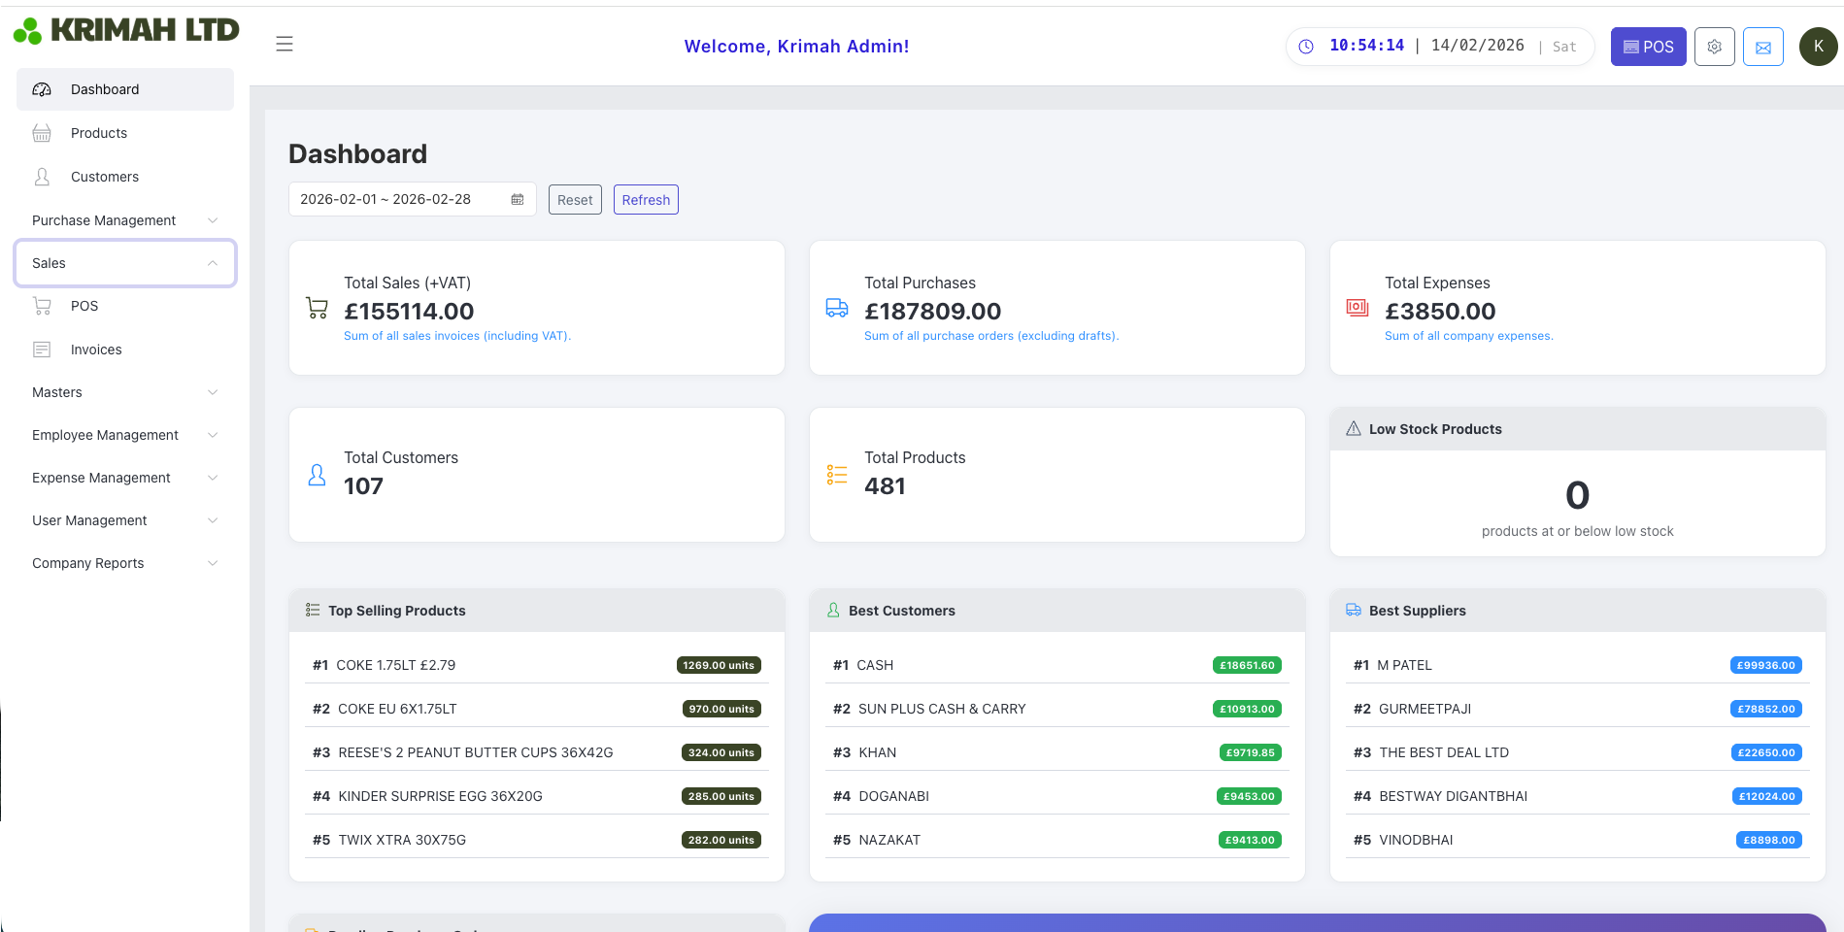Click the POS cart icon under Sales
Screen dimensions: 1844x932
[x=42, y=305]
